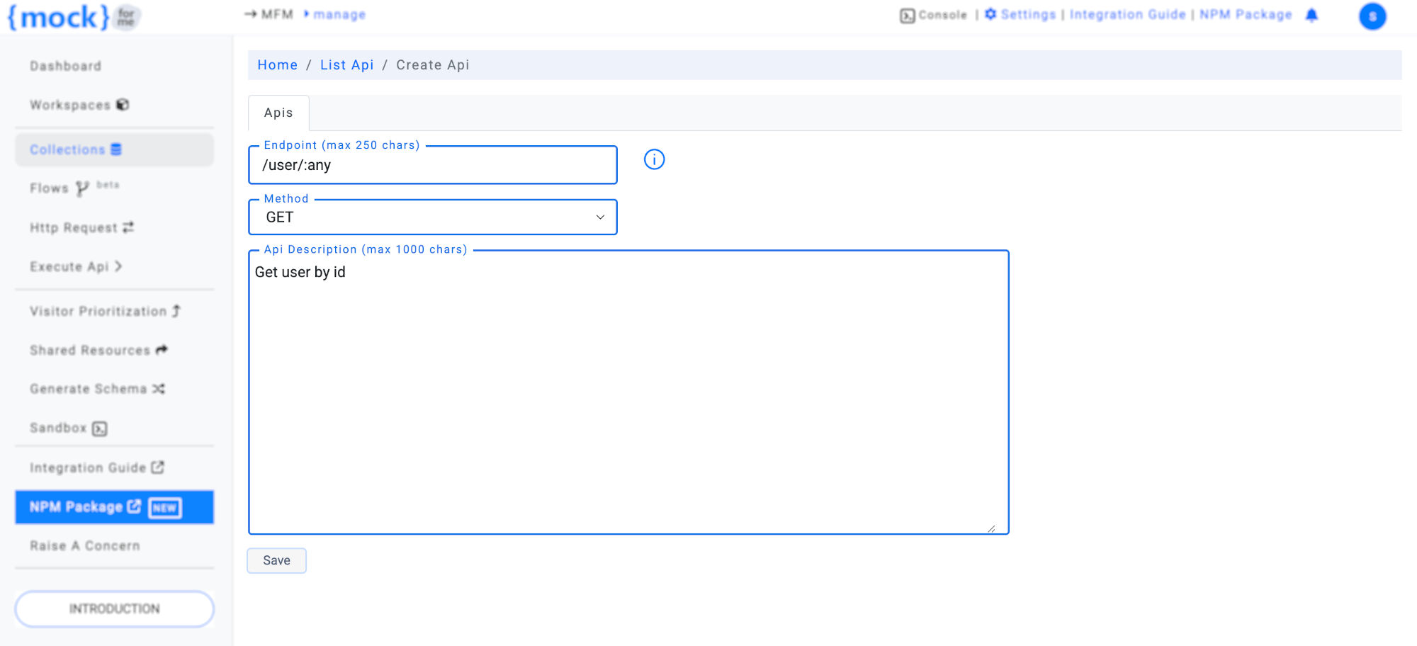Open NPM Package in the sidebar

pos(114,507)
